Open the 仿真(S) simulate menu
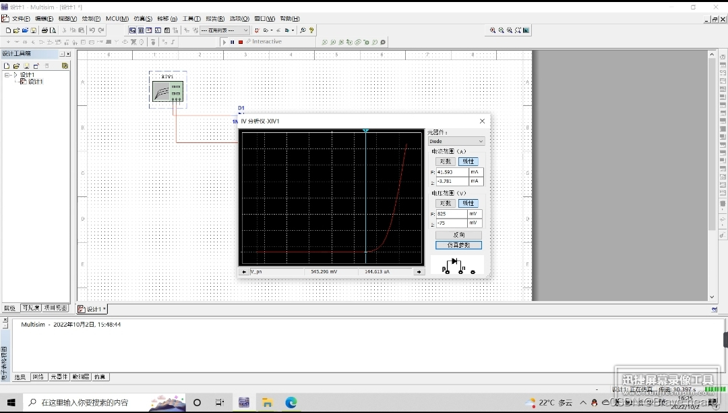Image resolution: width=728 pixels, height=413 pixels. coord(143,19)
